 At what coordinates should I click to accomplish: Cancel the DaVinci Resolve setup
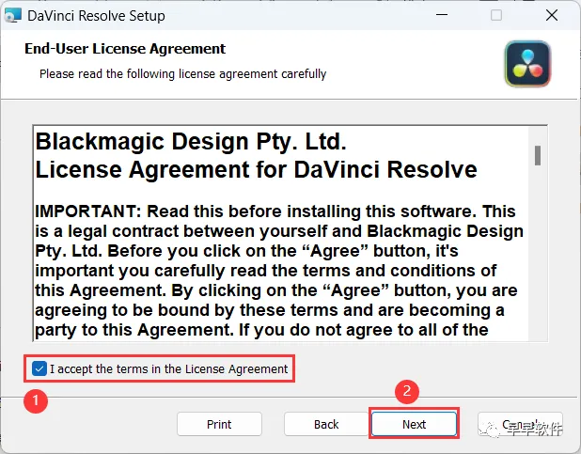tap(520, 424)
